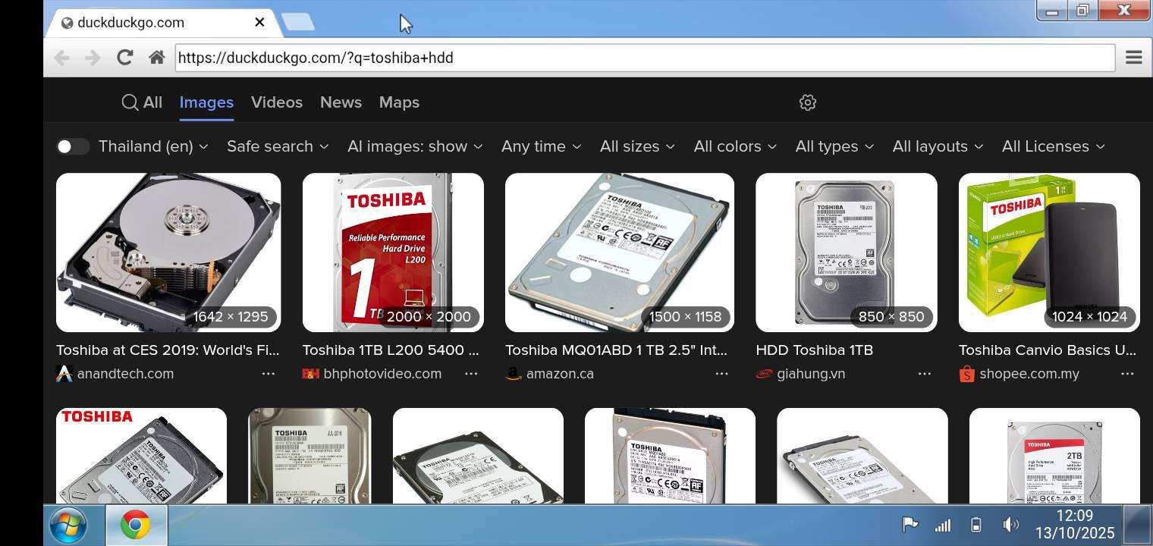Go forward to the next page
Viewport: 1153px width, 546px height.
click(x=93, y=58)
